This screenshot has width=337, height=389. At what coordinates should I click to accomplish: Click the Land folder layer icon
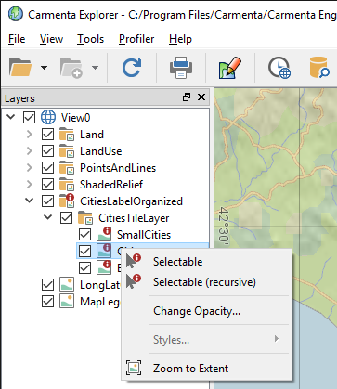[67, 135]
